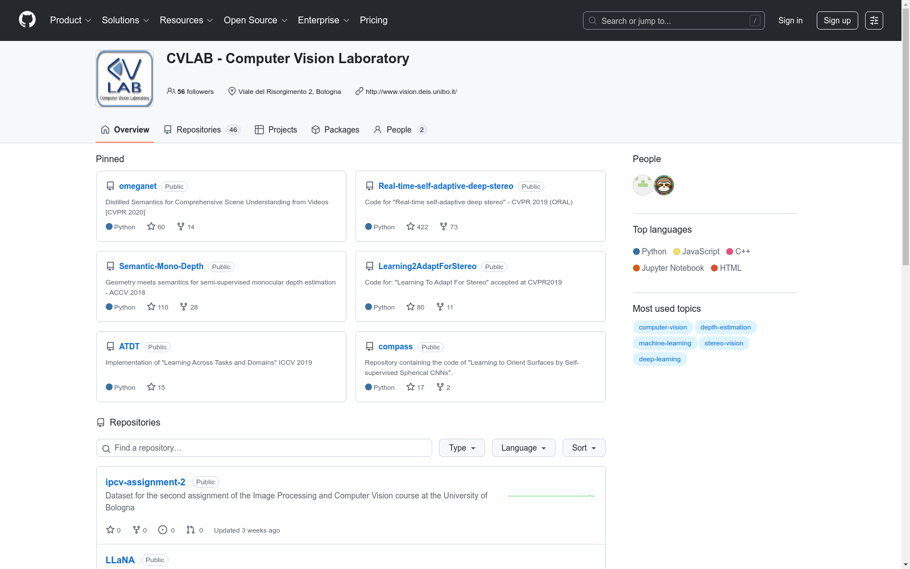Click fork icon on Semantic-Mono-Depth card

pyautogui.click(x=184, y=307)
